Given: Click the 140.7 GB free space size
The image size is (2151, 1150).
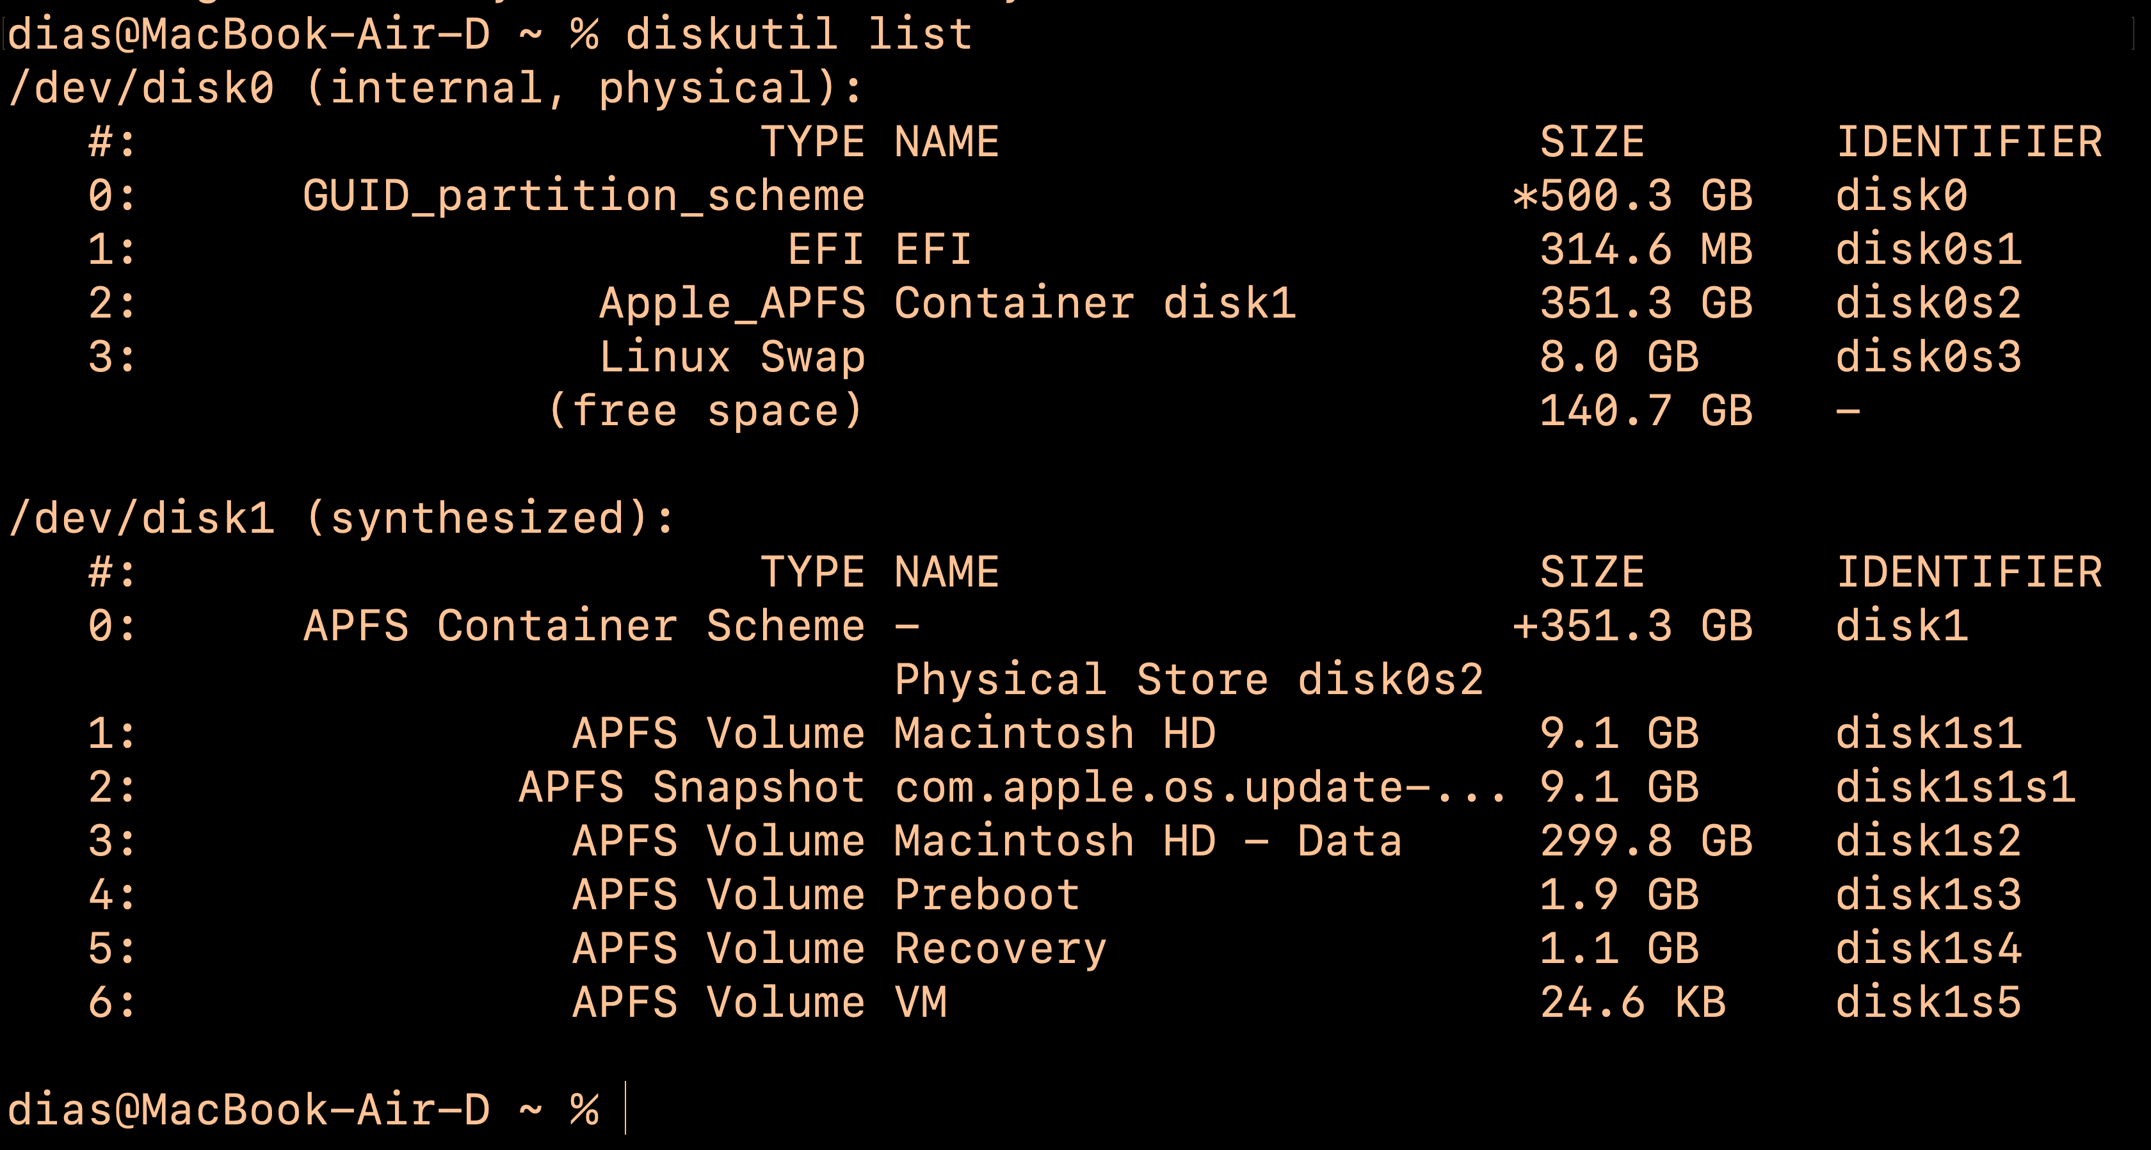Looking at the screenshot, I should pyautogui.click(x=1645, y=411).
